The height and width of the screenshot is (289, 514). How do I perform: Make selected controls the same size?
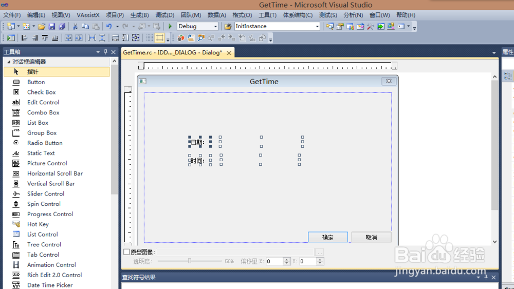click(x=136, y=38)
